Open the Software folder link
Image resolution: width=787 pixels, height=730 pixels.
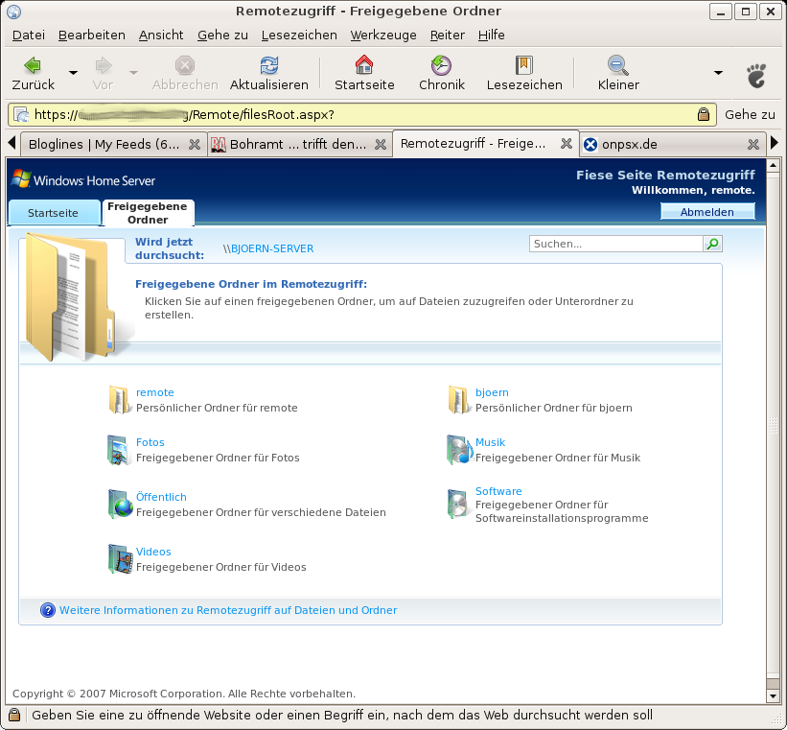(498, 491)
